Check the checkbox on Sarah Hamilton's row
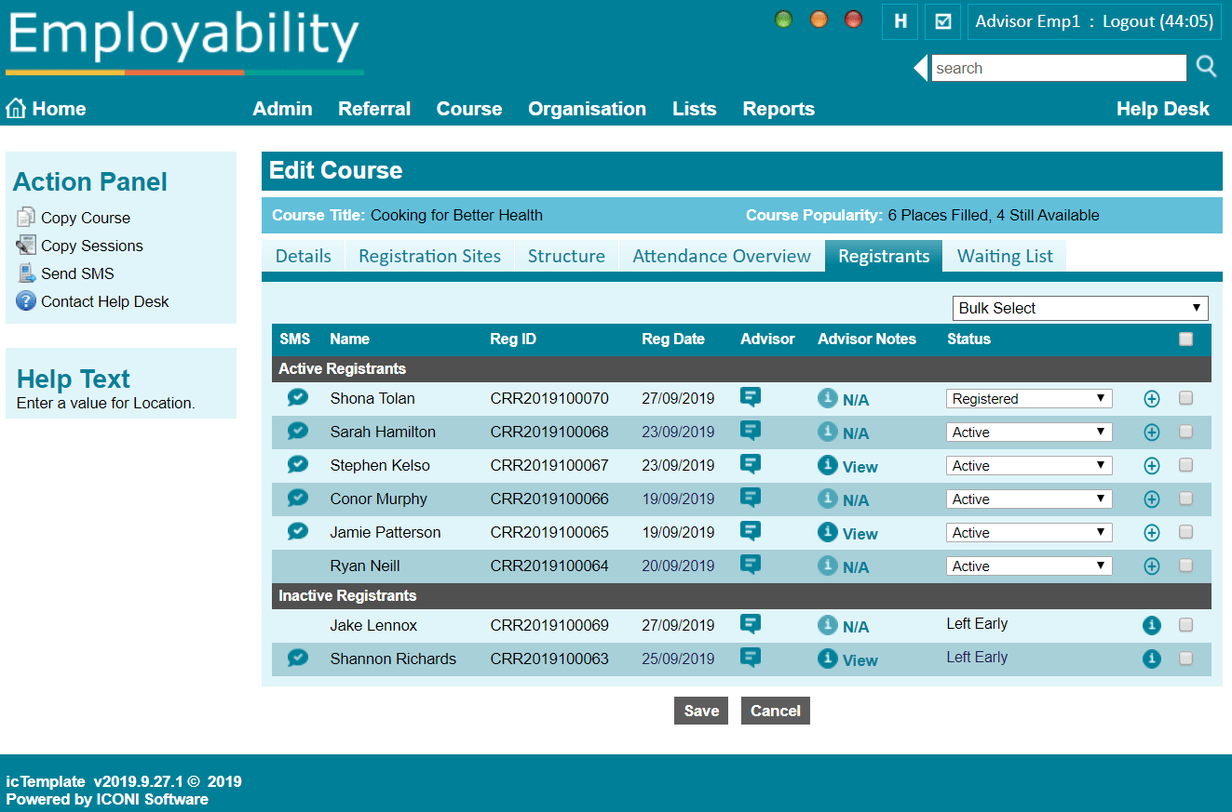Image resolution: width=1232 pixels, height=812 pixels. (1186, 431)
